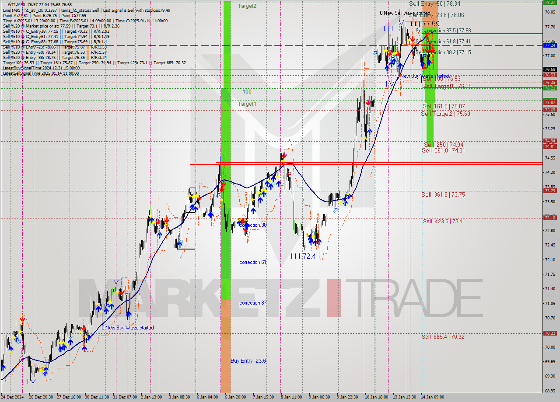Click the Sell 261.8 | 74.81 label
The width and height of the screenshot is (560, 402).
[x=443, y=150]
